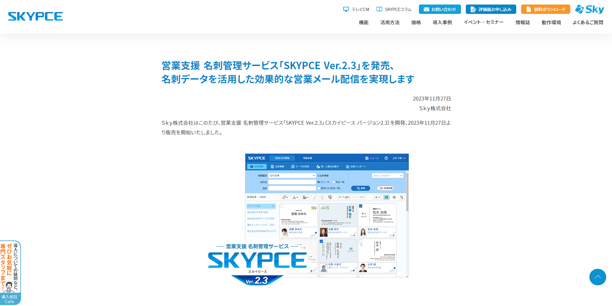Open the 価格 menu item
Image resolution: width=612 pixels, height=306 pixels.
coord(416,22)
